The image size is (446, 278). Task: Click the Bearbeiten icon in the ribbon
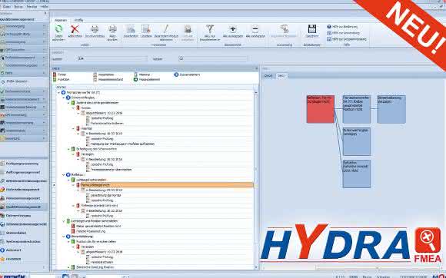(131, 29)
